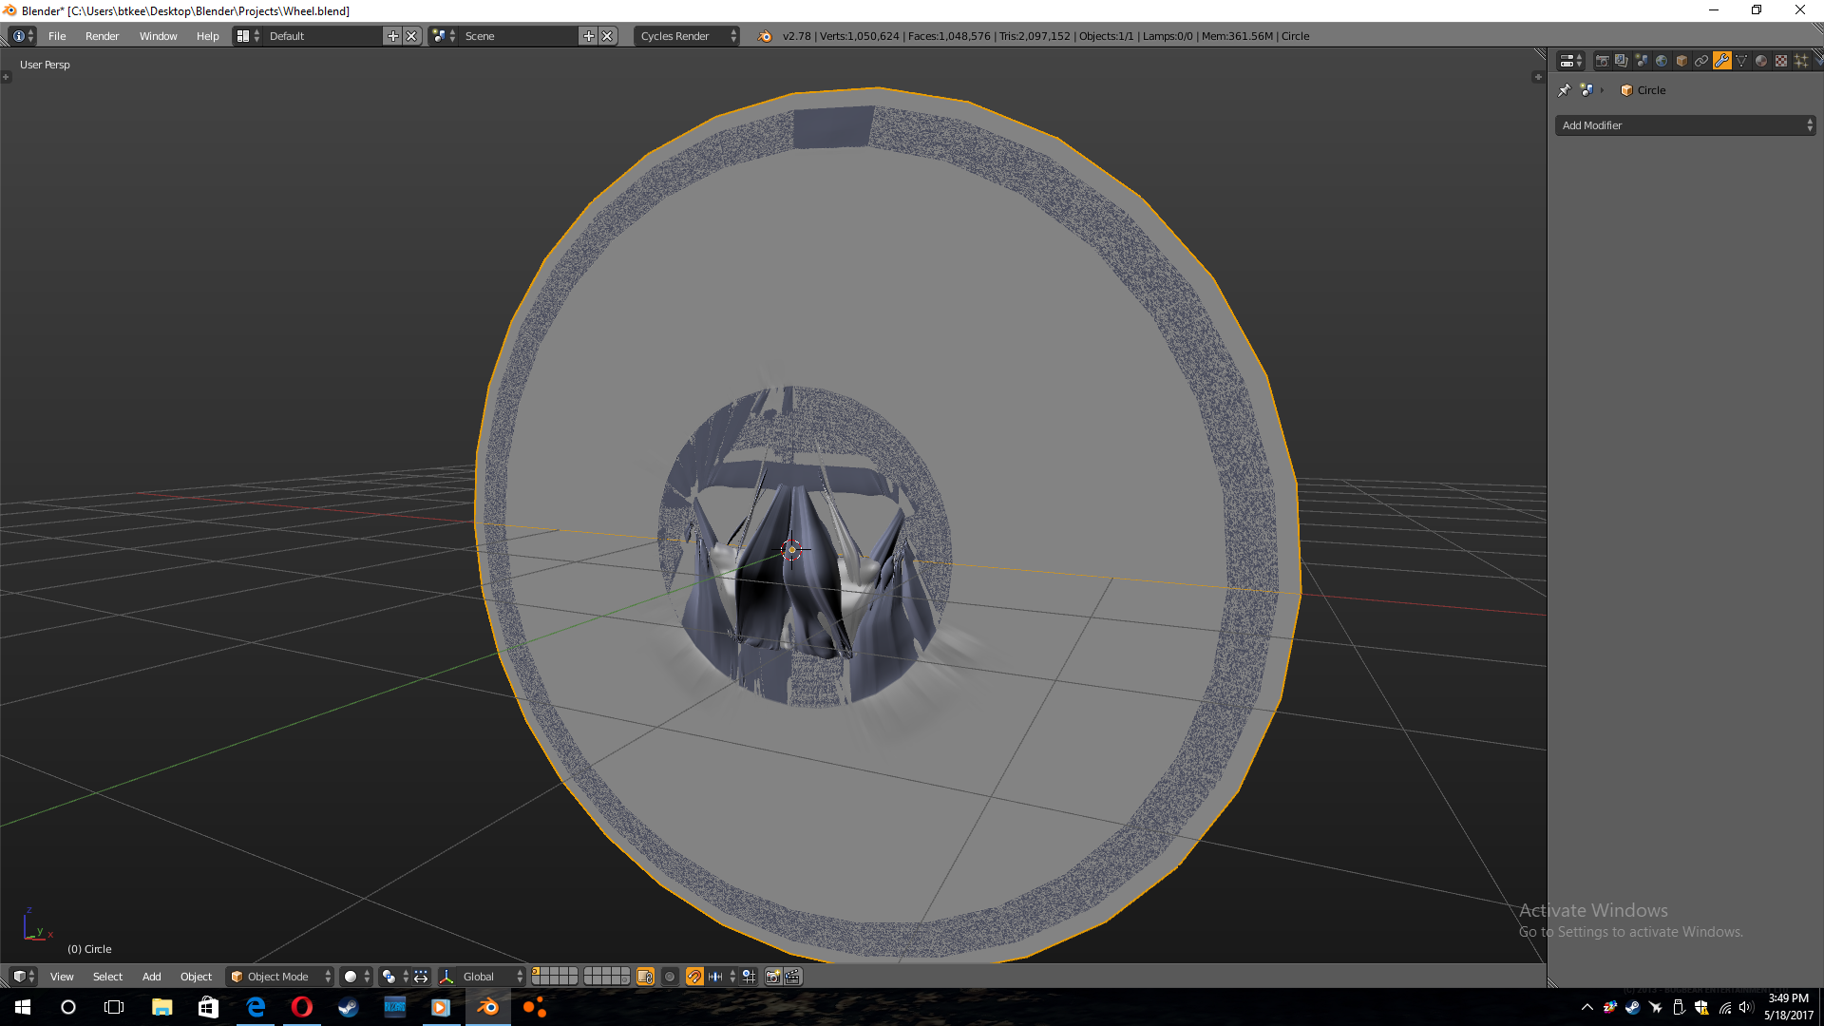This screenshot has height=1026, width=1824.
Task: Click the first visible layer button
Action: (537, 973)
